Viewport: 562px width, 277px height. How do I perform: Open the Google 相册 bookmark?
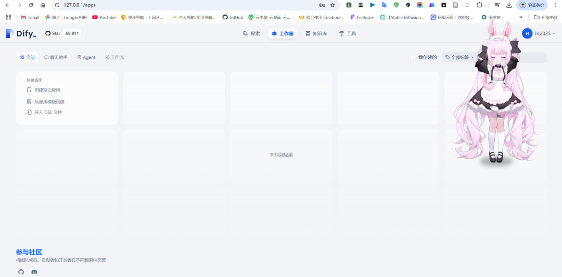coord(66,17)
